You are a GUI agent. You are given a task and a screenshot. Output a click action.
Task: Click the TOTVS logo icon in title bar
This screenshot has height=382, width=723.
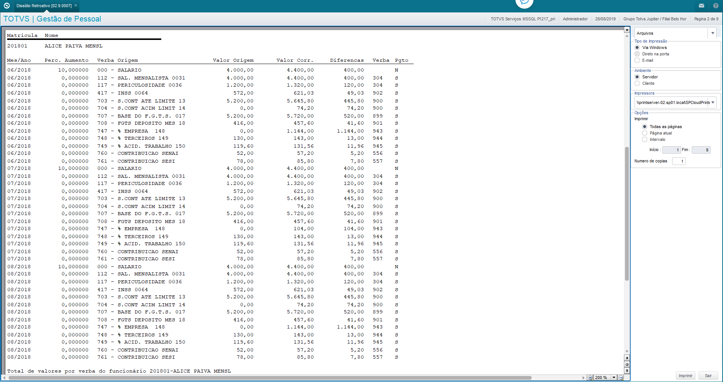point(6,6)
